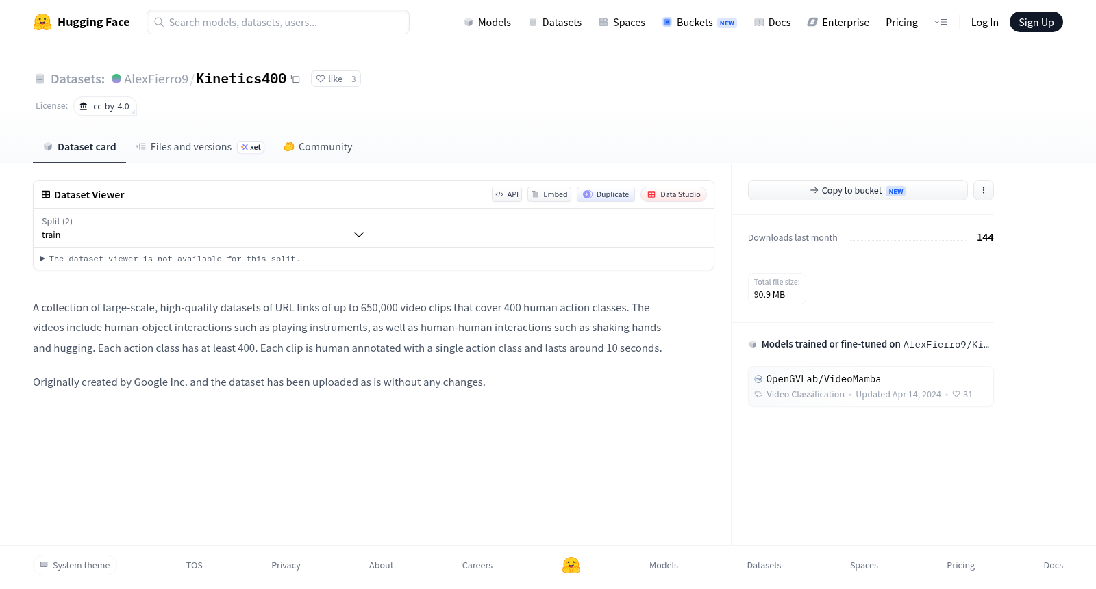Open the AlexFierro9 user profile link
Screen dimensions: 1096x589
(156, 79)
